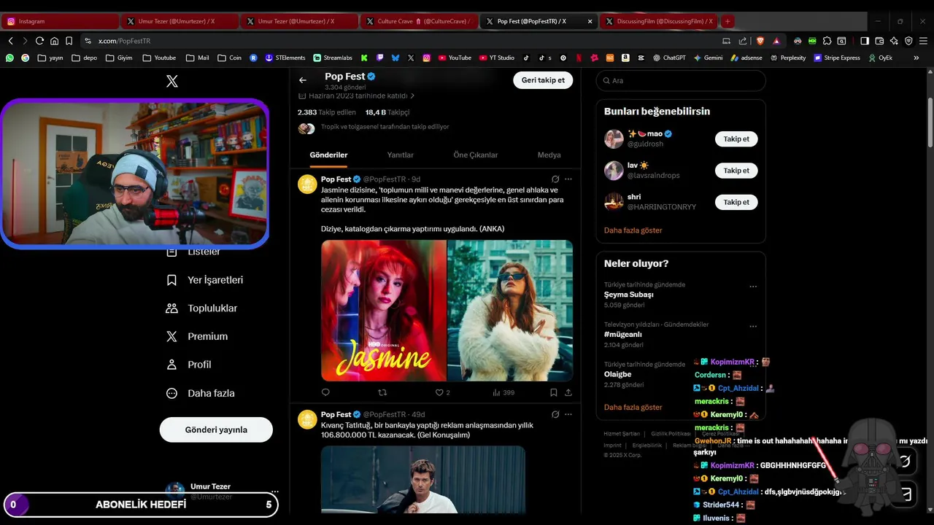The width and height of the screenshot is (934, 525).
Task: Show more trends under Neler oluyor
Action: [633, 407]
